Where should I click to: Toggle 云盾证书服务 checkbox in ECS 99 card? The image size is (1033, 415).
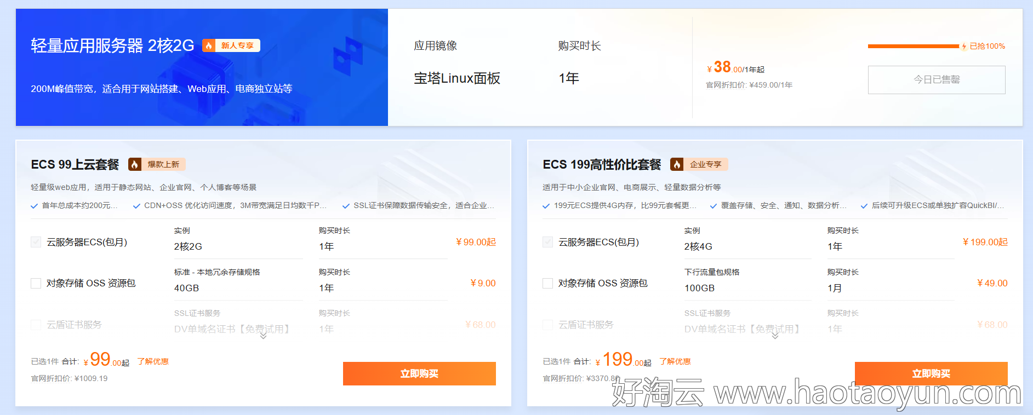(36, 325)
